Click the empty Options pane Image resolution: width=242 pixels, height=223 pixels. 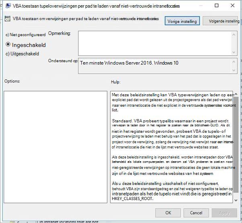point(55,147)
